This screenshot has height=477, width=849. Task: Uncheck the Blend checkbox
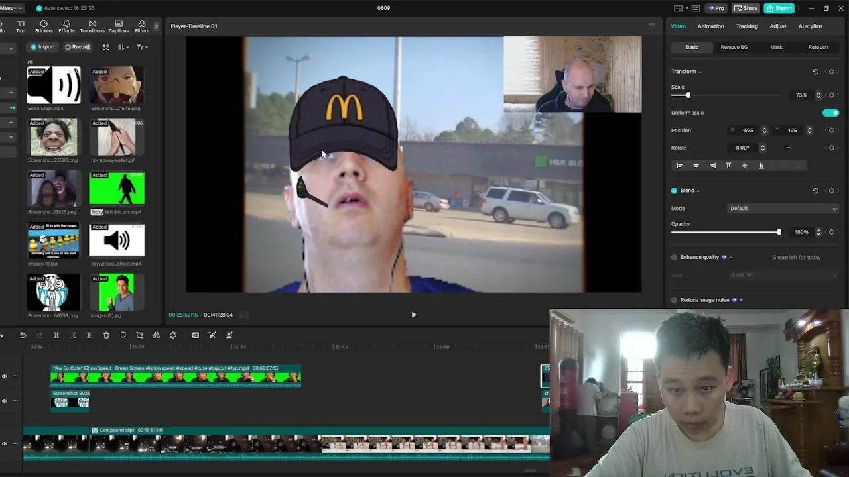pos(674,191)
